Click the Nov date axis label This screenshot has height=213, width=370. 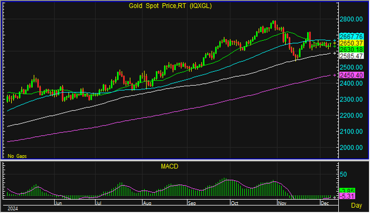click(x=282, y=203)
